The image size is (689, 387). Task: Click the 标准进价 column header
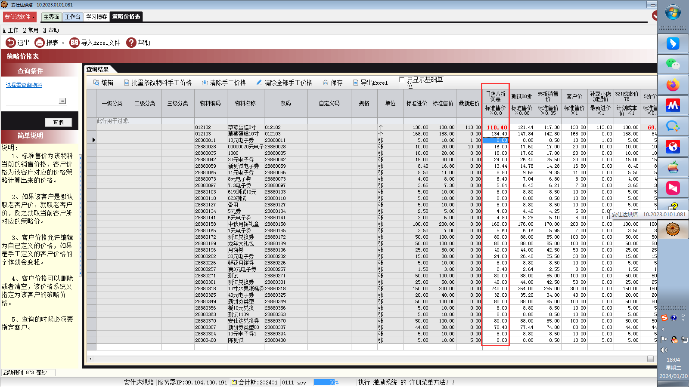(416, 103)
